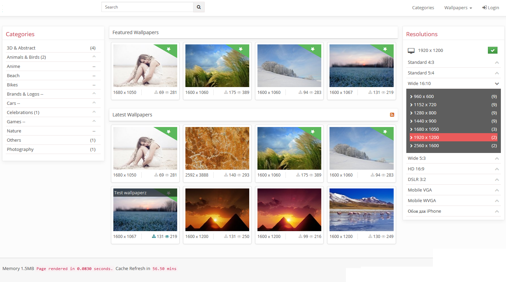Click the search magnifier button

199,7
